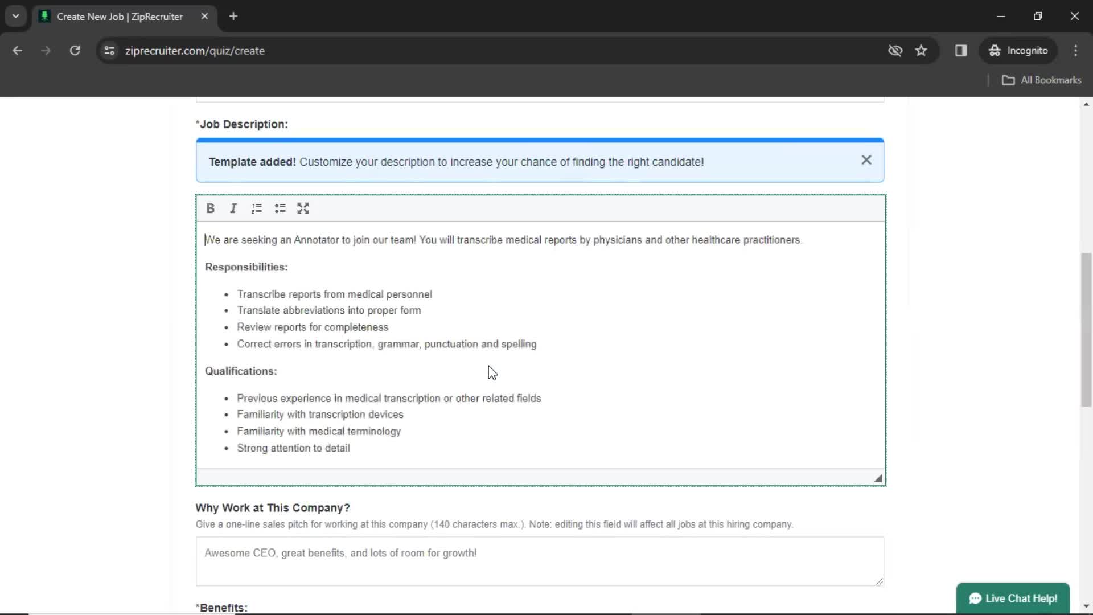Image resolution: width=1093 pixels, height=615 pixels.
Task: Click the Bold formatting icon
Action: pos(211,208)
